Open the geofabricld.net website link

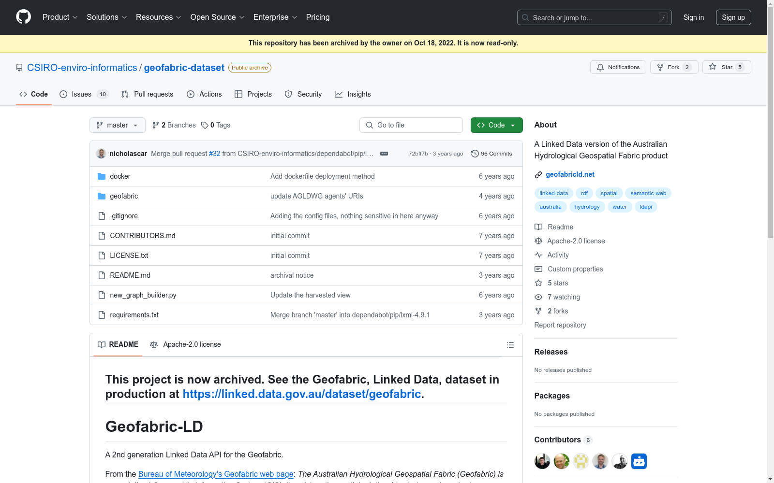(x=570, y=174)
